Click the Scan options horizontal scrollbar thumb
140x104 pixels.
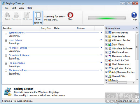pos(117,83)
